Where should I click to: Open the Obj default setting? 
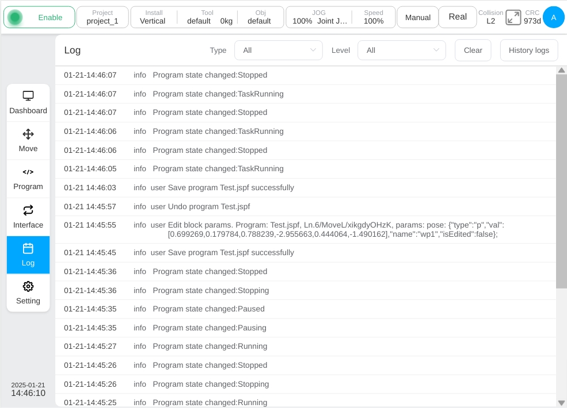(x=260, y=17)
